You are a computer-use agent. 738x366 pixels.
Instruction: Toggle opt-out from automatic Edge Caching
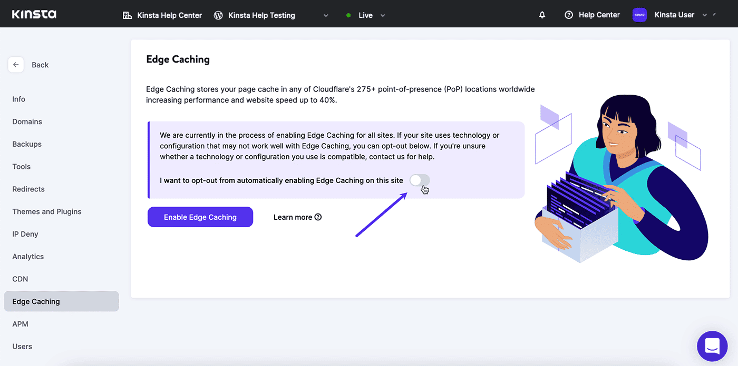click(x=419, y=180)
